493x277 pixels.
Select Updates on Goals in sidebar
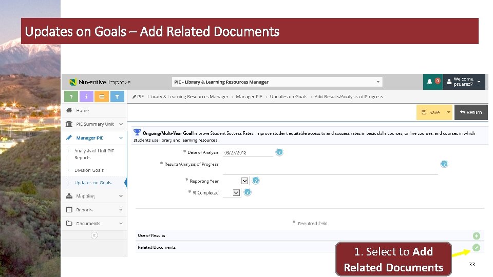point(93,183)
